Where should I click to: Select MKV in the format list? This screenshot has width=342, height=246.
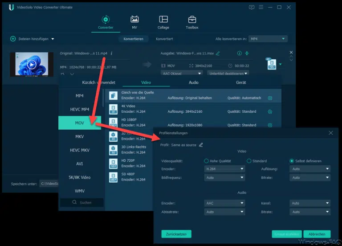(79, 136)
